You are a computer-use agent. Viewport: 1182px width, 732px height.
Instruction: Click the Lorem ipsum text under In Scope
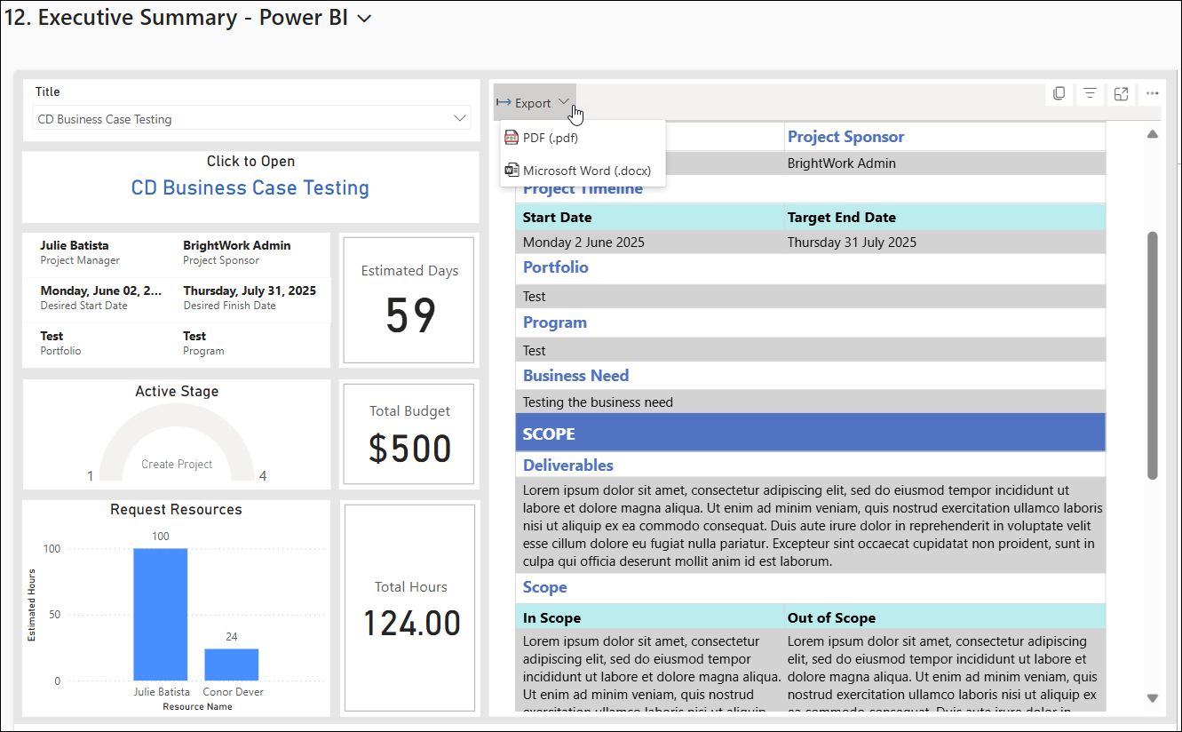[x=650, y=672]
